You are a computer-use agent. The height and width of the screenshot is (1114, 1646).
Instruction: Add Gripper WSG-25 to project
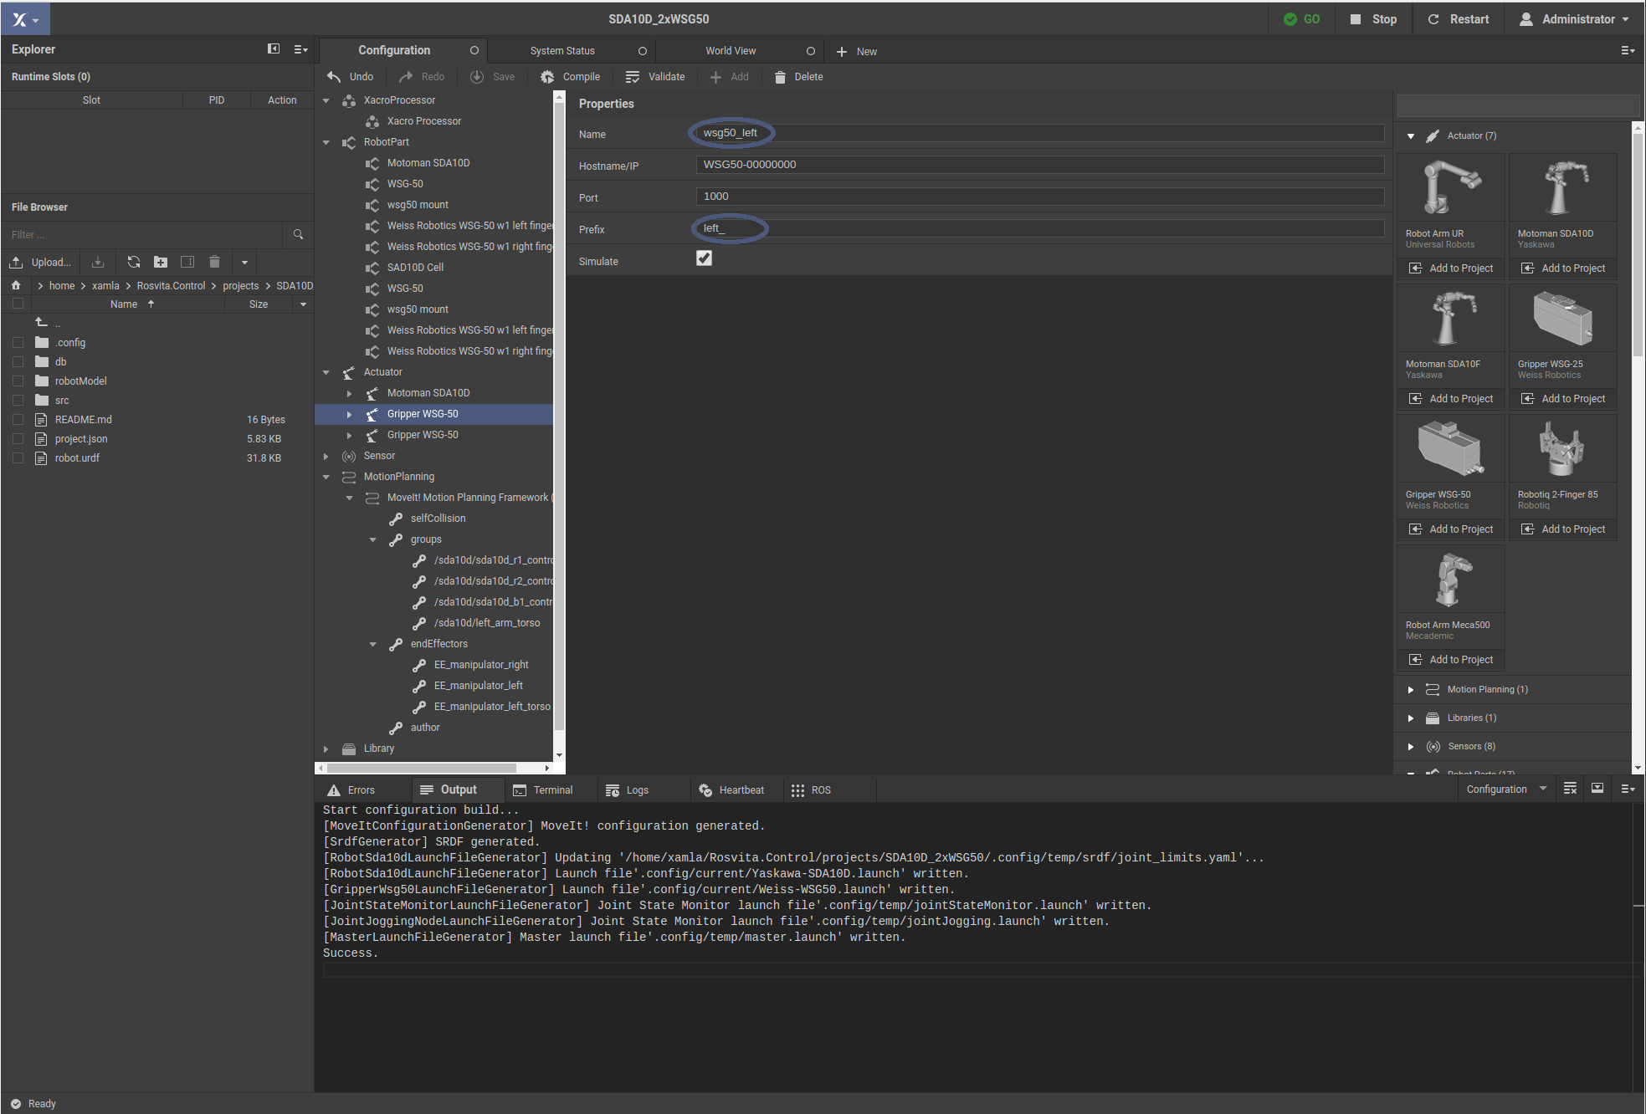1563,399
